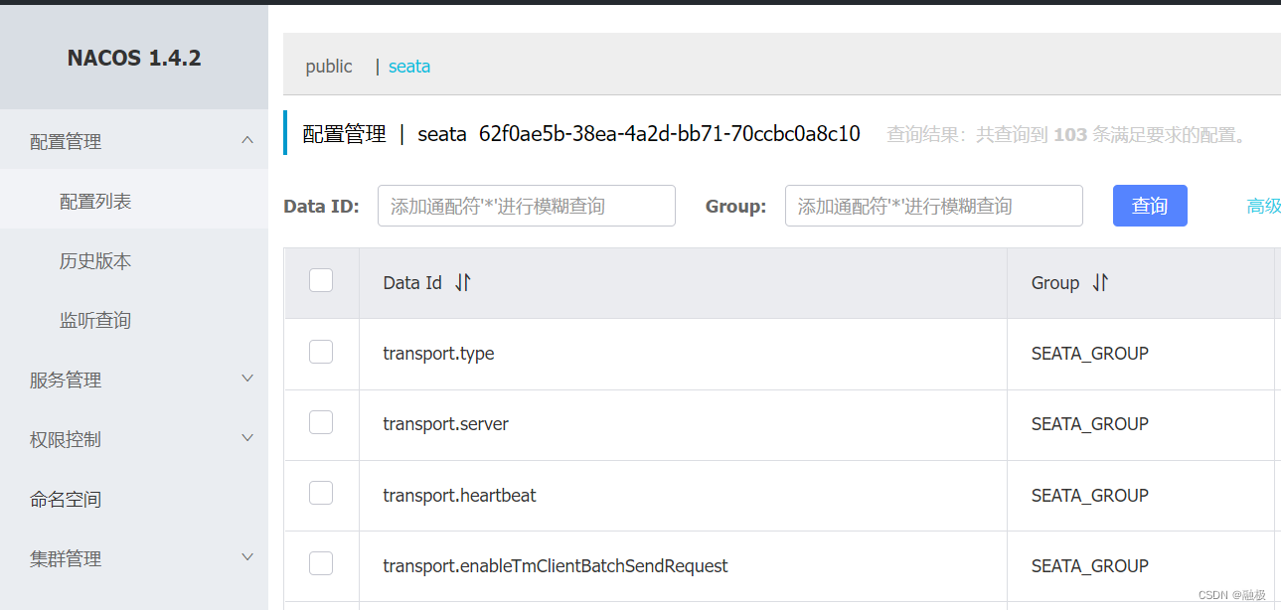Open the 监听查询 page
Viewport: 1281px width, 610px height.
point(95,319)
